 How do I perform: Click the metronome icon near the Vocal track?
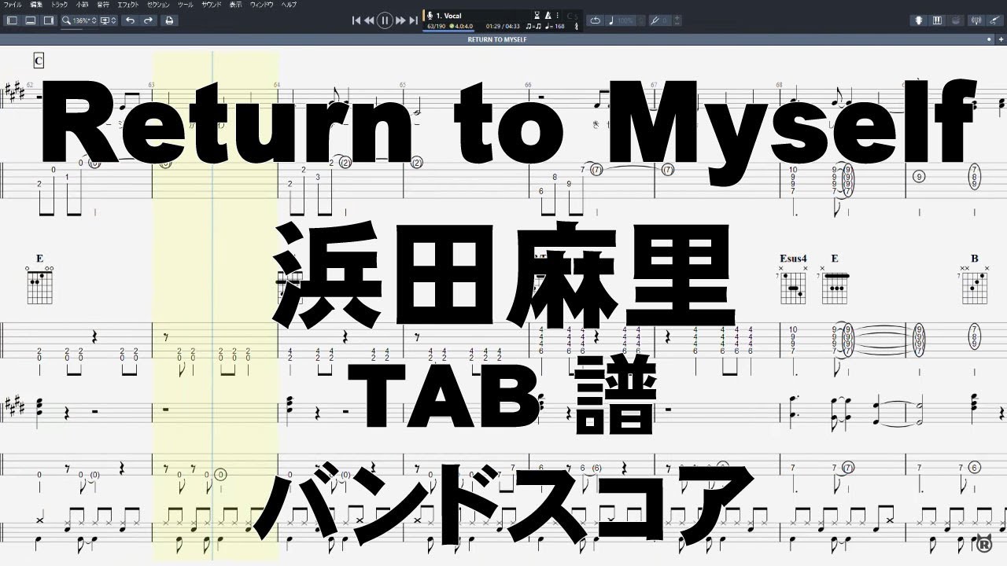click(x=548, y=15)
